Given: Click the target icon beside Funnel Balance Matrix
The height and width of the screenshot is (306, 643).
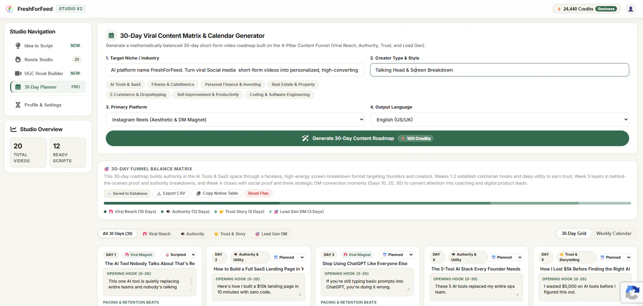Looking at the screenshot, I should point(106,169).
